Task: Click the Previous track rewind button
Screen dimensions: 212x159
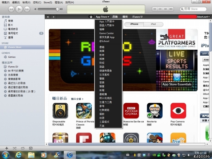Action: click(x=11, y=9)
